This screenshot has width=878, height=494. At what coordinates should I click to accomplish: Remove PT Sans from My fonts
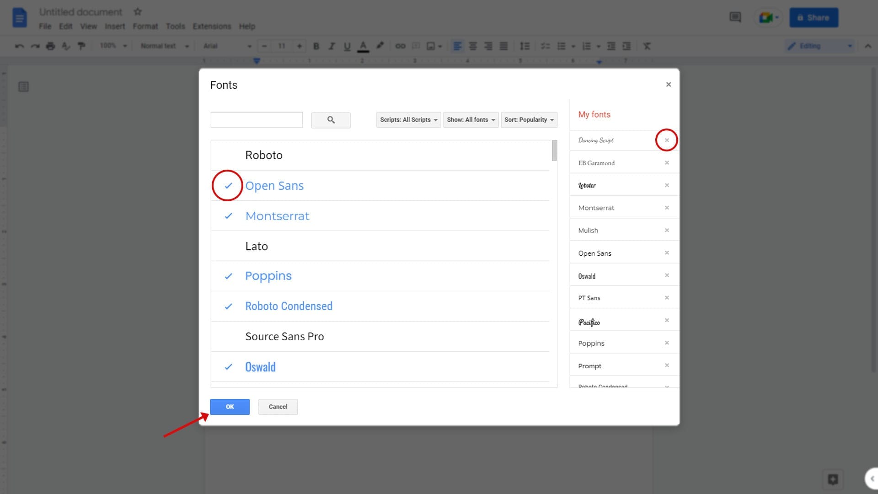(x=667, y=298)
